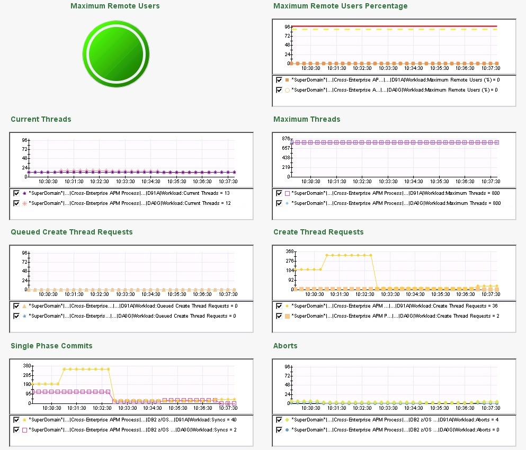
Task: Toggle D91A Aborts = 4 checkbox
Action: pos(279,419)
